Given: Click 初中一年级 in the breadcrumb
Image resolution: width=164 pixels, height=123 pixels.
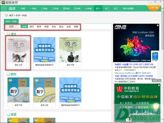Looking at the screenshot, I should [21, 16].
